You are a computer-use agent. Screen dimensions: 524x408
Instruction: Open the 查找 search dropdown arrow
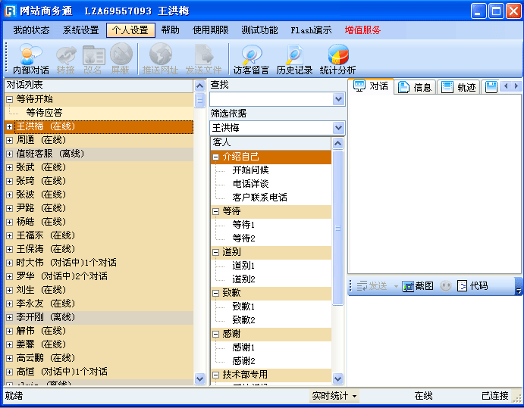point(338,99)
